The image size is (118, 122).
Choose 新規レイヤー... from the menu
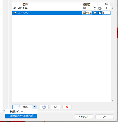(21, 112)
